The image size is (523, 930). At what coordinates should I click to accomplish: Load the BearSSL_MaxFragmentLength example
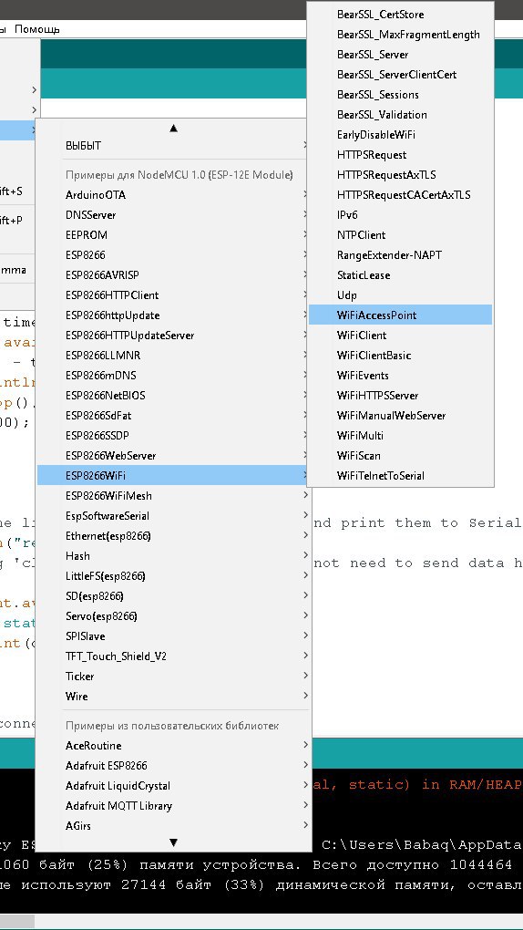point(400,35)
